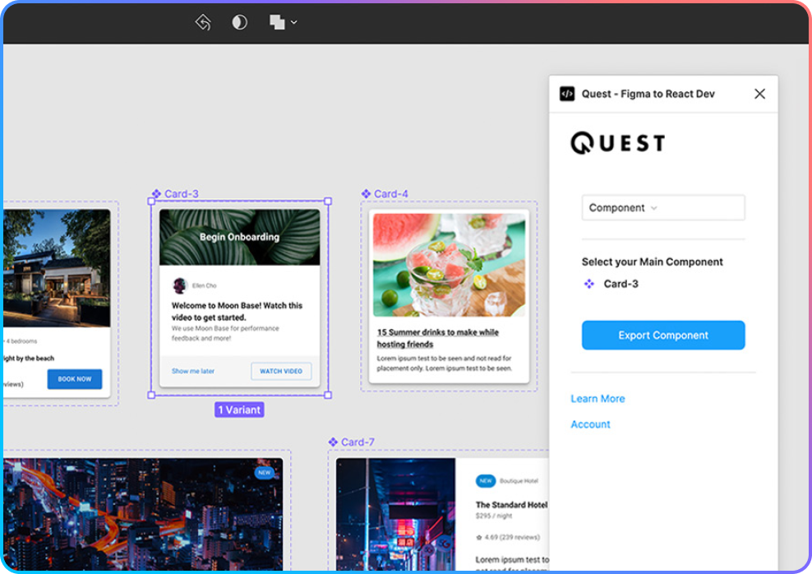Click the WATCH VIDEO button
This screenshot has width=812, height=574.
[x=281, y=371]
